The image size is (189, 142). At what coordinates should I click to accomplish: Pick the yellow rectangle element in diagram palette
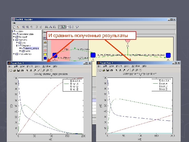tap(45, 54)
